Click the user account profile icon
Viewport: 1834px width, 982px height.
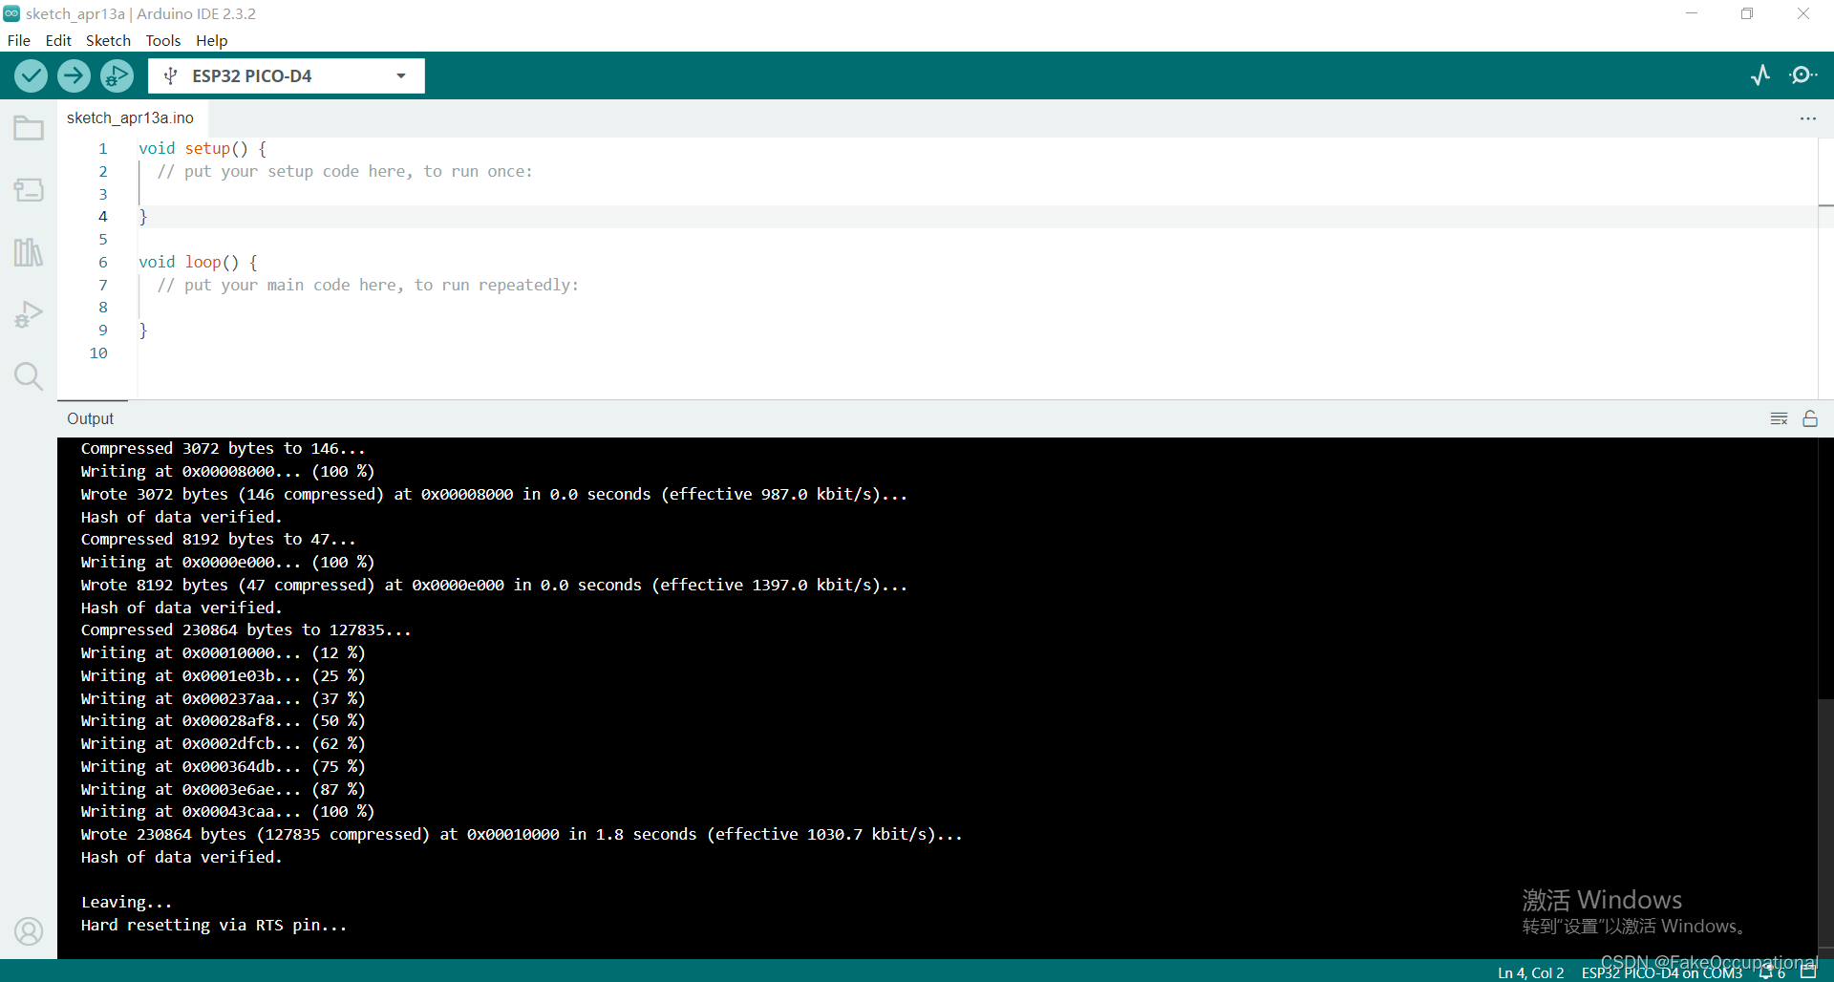pos(29,931)
